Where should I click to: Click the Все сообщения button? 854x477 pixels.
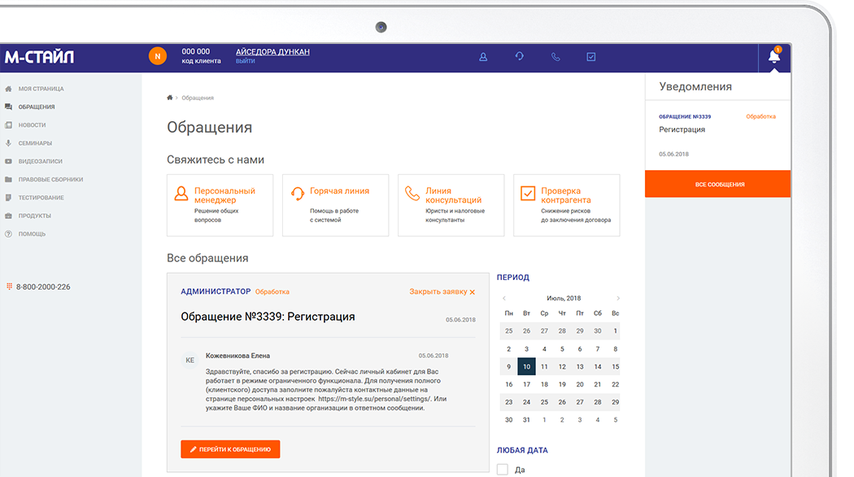click(718, 184)
